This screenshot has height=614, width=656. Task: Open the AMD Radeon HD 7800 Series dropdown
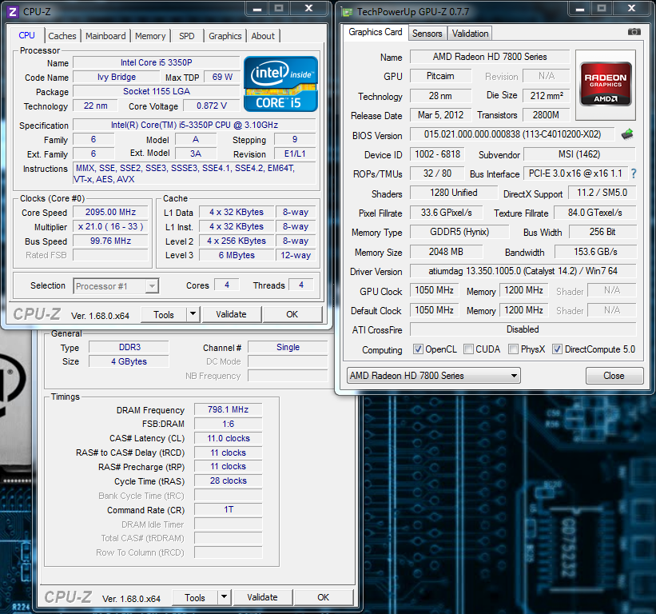433,376
